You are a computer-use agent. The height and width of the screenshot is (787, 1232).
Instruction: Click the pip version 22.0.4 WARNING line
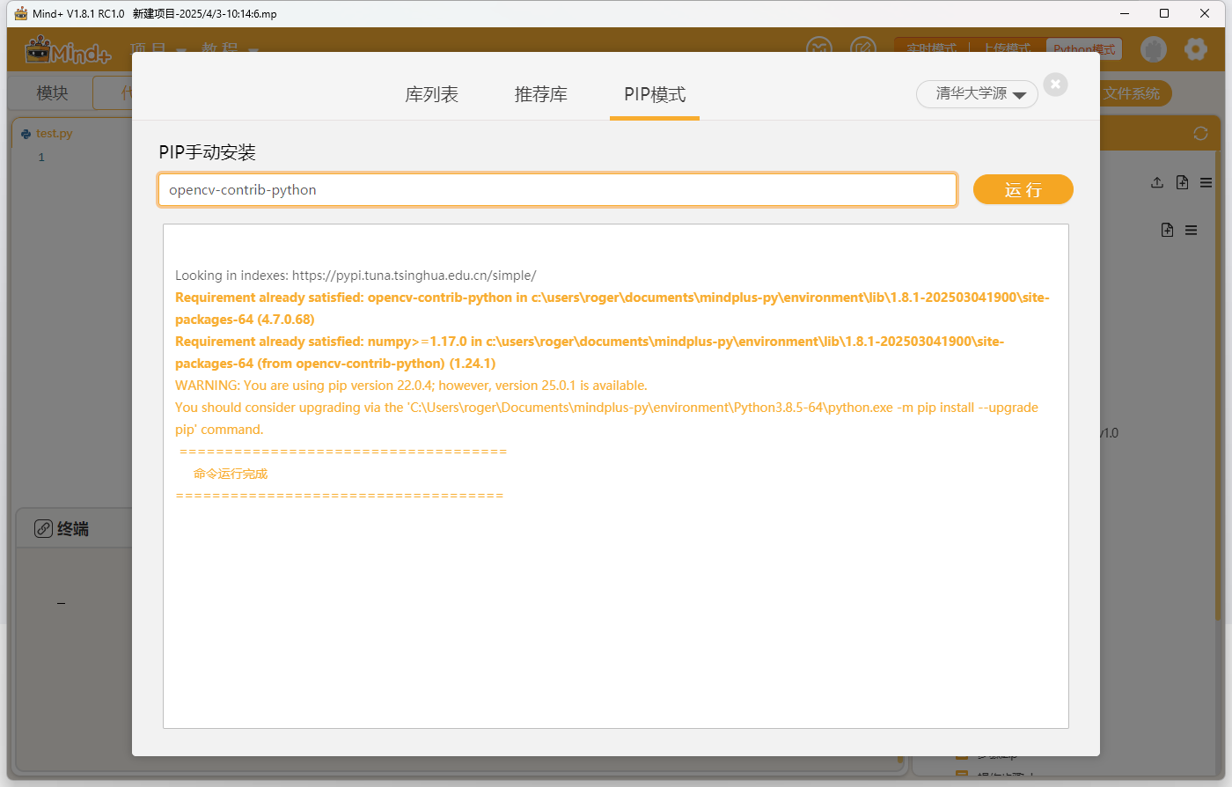(x=411, y=386)
